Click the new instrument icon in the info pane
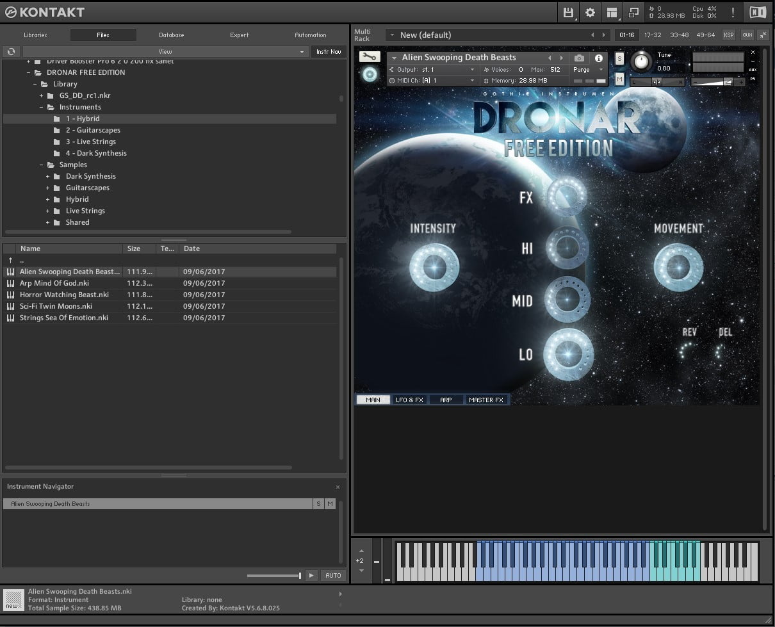The image size is (775, 627). [x=12, y=600]
